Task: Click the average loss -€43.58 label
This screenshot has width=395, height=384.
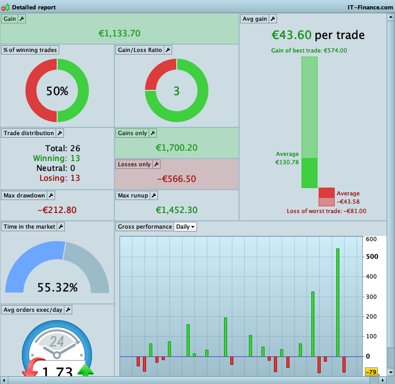Action: 348,197
